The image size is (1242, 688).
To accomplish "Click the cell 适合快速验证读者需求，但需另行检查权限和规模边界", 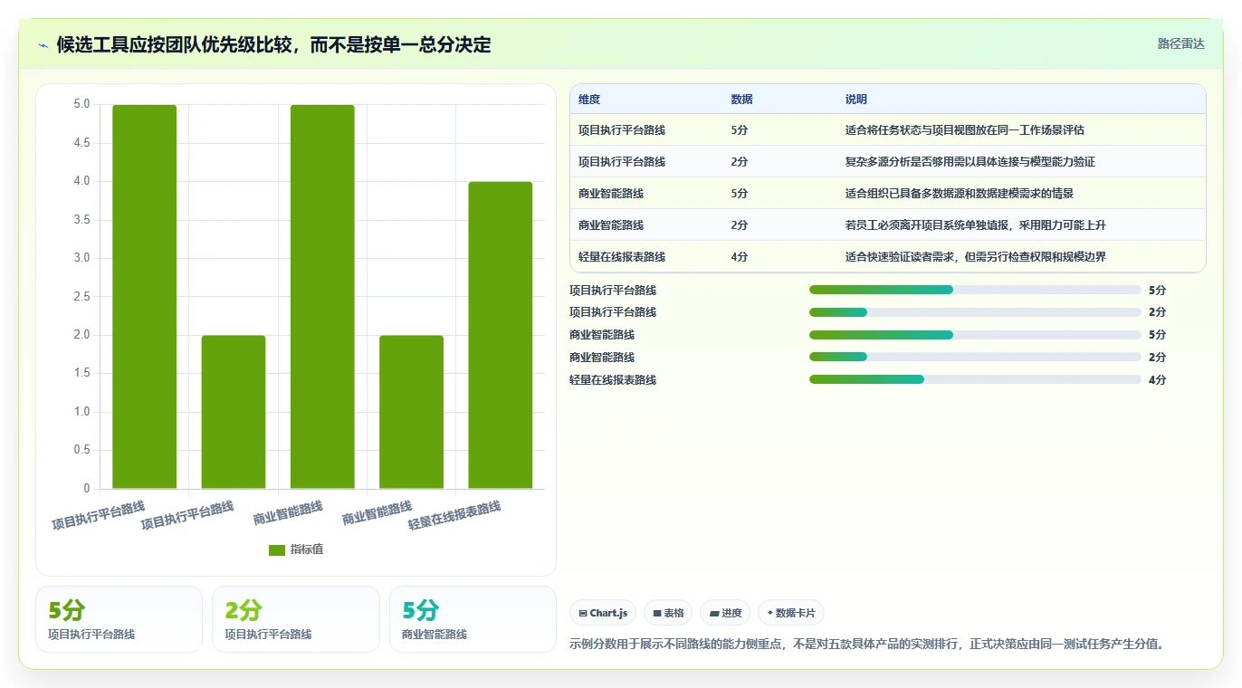I will point(976,257).
